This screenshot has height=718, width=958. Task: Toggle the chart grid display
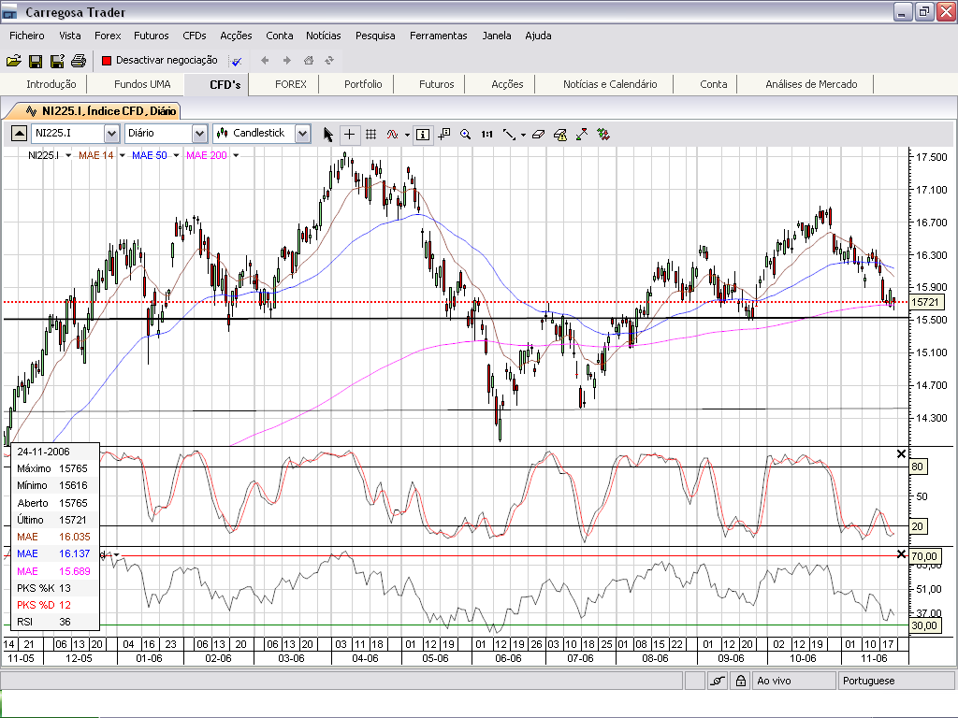tap(370, 134)
